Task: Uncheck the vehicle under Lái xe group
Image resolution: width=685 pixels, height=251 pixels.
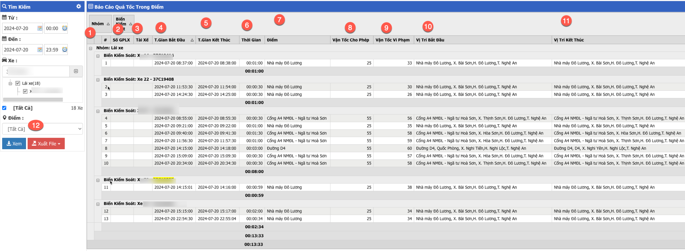Action: coord(25,91)
